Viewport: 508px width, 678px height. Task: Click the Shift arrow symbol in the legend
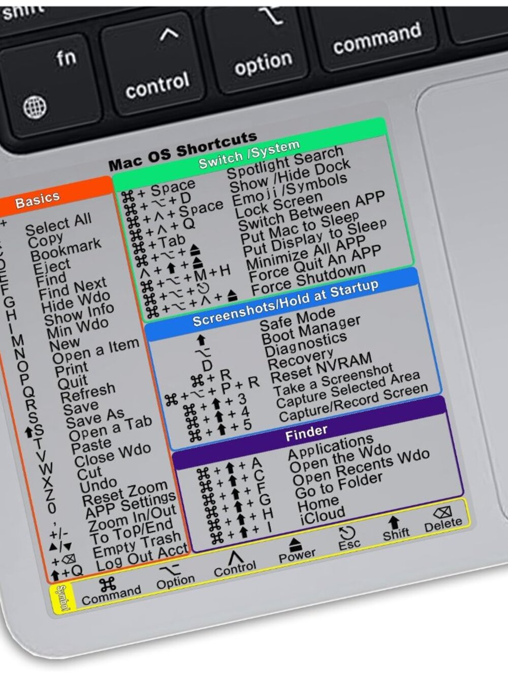[x=395, y=523]
